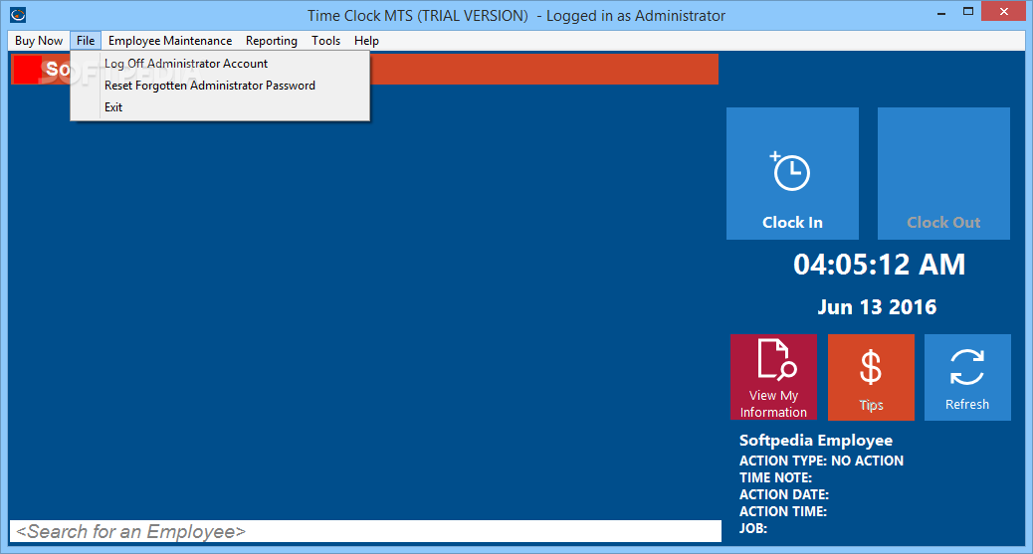Click the ACTION TYPE: NO ACTION line

click(821, 461)
